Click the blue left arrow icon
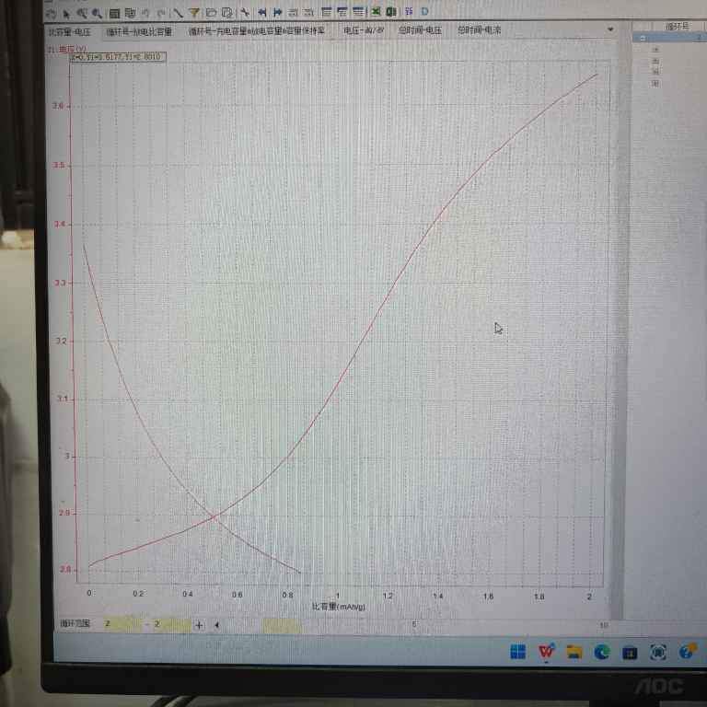Screen dimensions: 707x707 262,12
